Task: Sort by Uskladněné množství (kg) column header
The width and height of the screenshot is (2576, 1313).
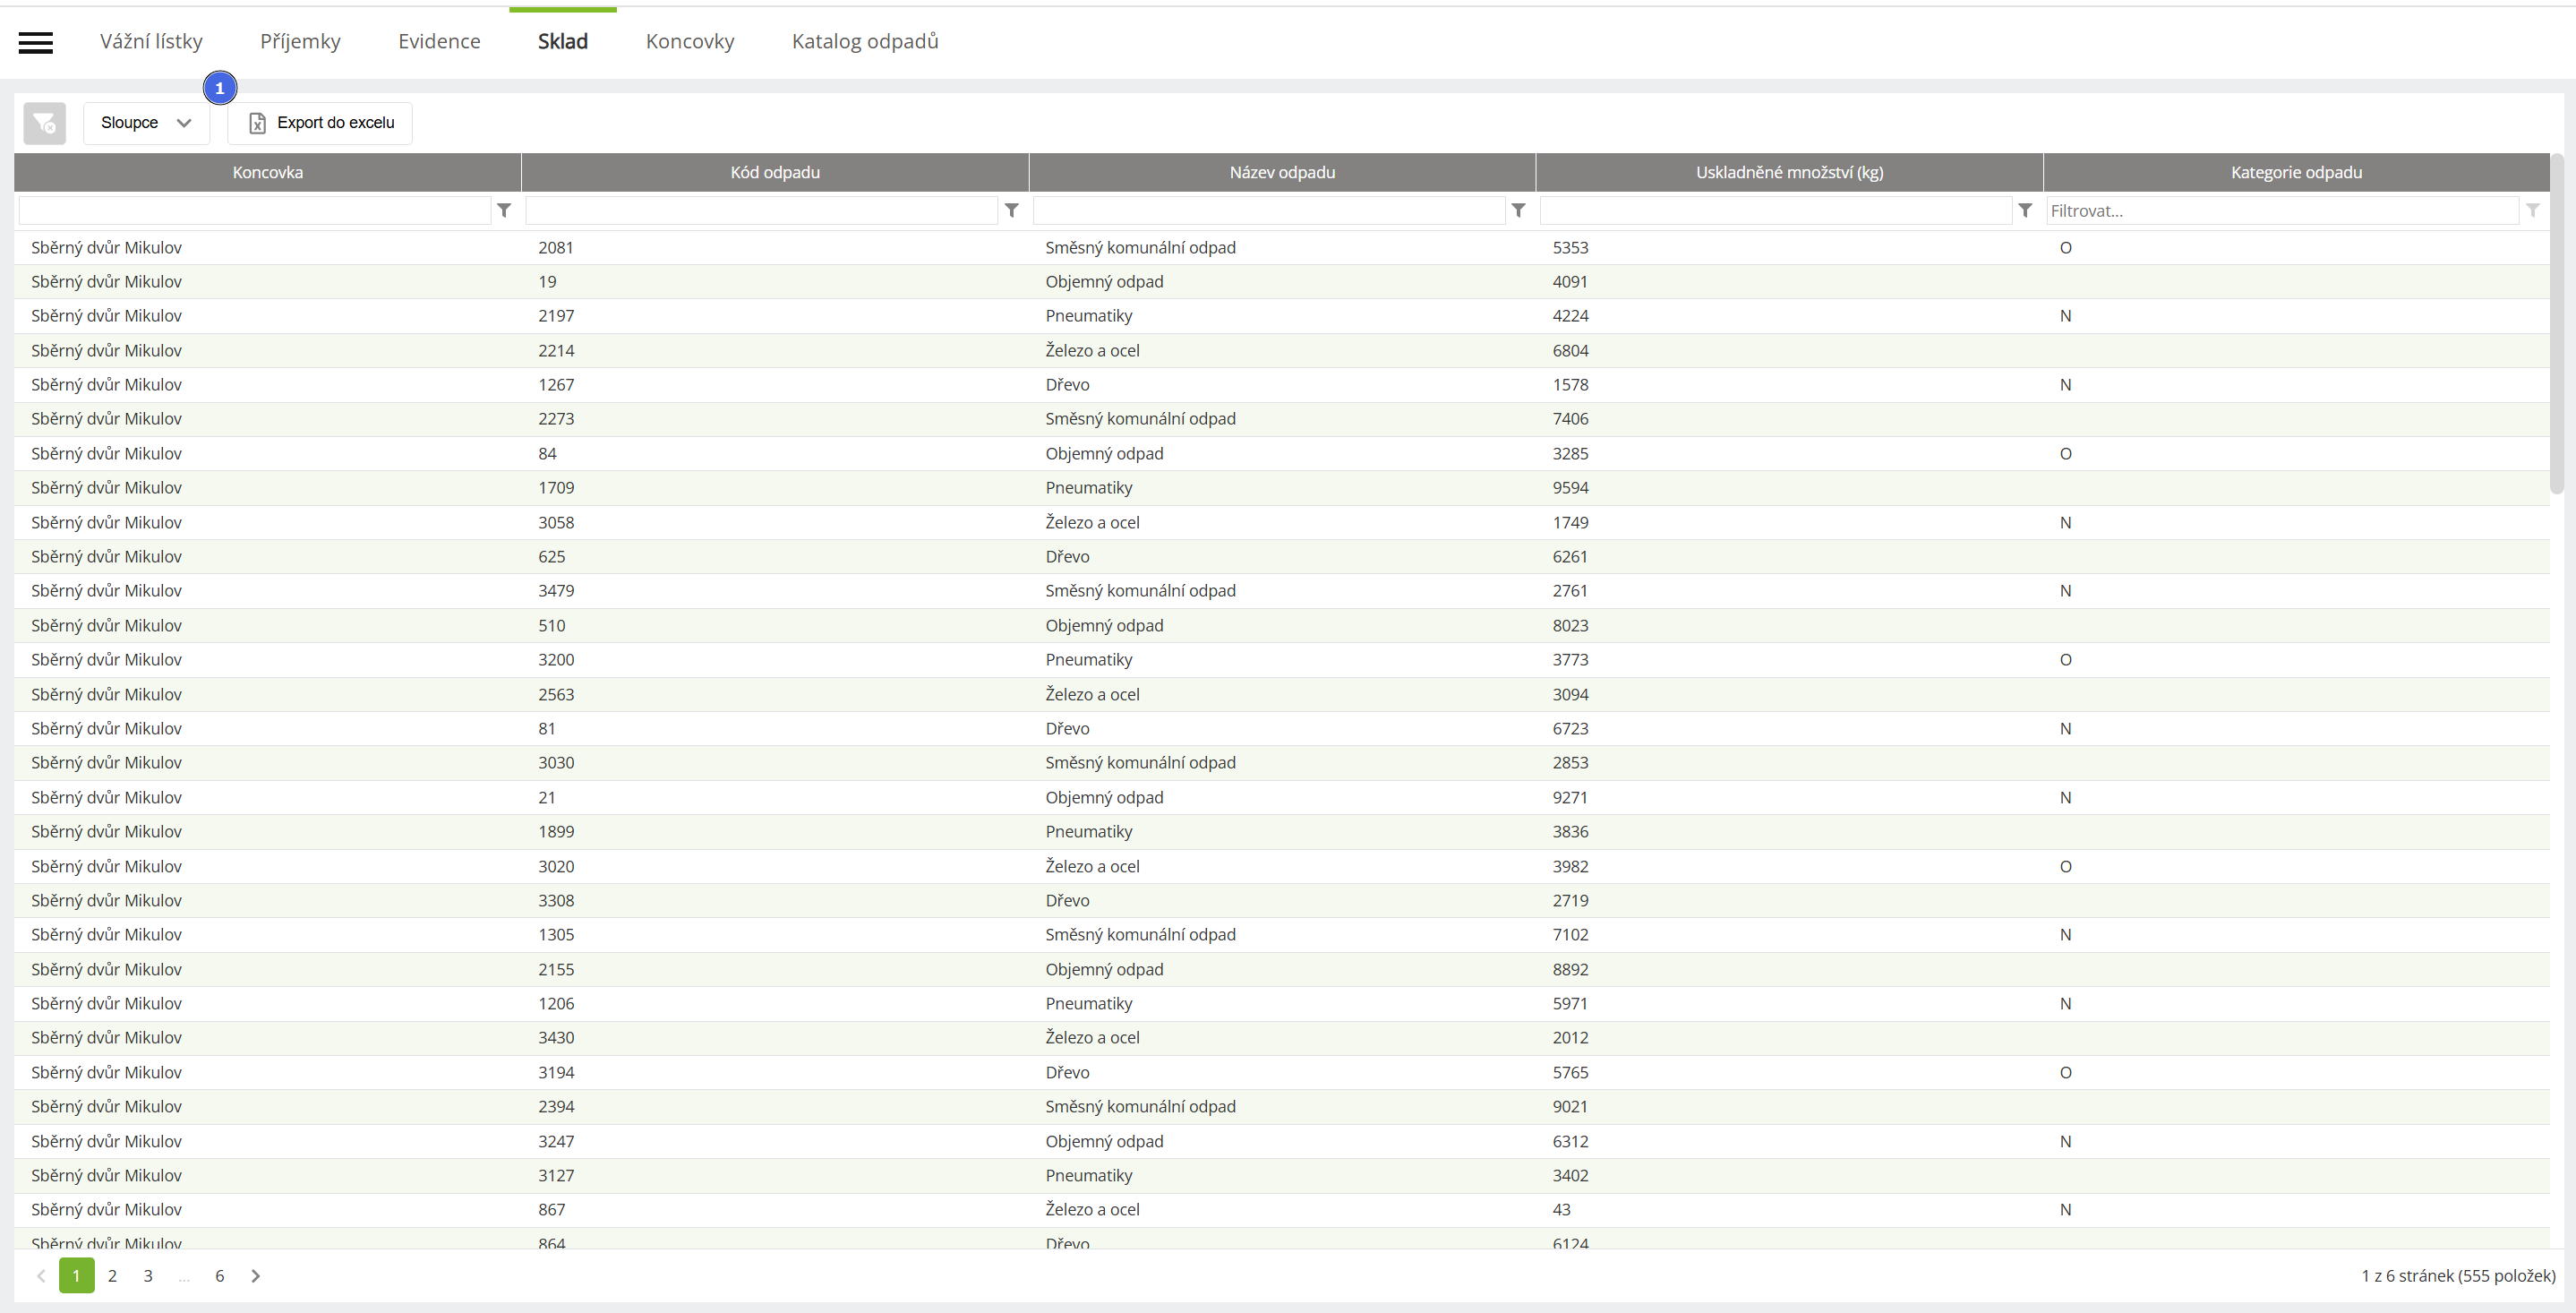Action: pyautogui.click(x=1788, y=172)
